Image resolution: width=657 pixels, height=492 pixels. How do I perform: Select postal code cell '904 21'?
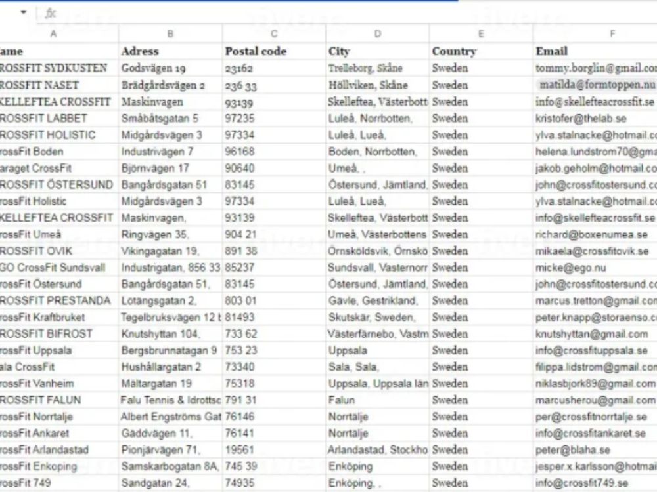tap(274, 234)
